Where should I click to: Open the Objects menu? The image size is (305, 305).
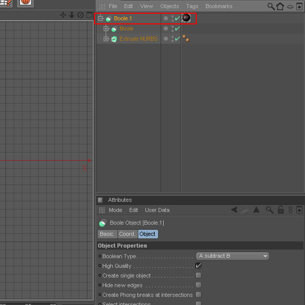pyautogui.click(x=169, y=6)
